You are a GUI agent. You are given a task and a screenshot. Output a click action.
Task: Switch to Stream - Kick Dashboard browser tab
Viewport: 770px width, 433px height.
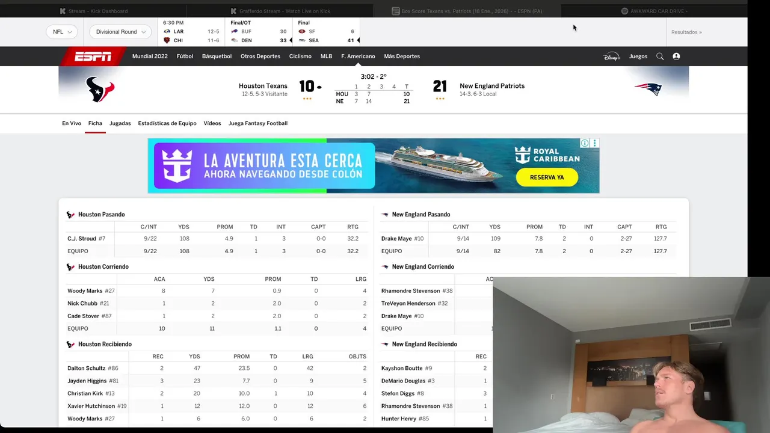click(x=94, y=11)
